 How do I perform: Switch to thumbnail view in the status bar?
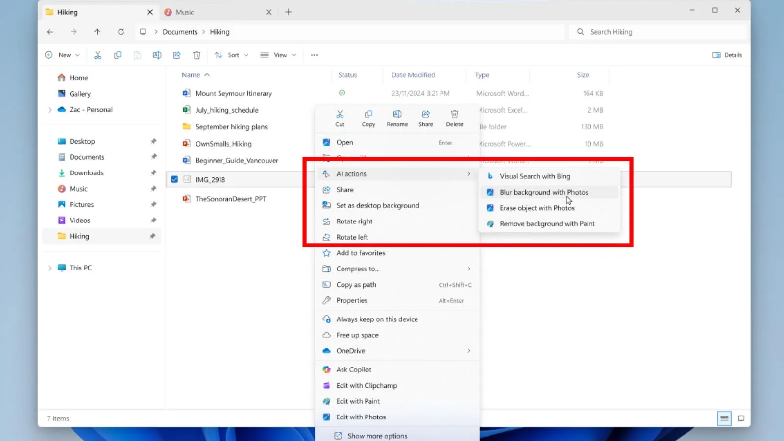click(x=741, y=418)
